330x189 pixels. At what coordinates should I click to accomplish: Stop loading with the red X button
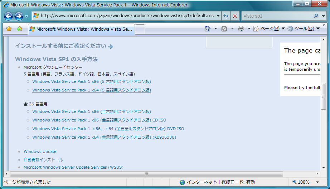235,16
